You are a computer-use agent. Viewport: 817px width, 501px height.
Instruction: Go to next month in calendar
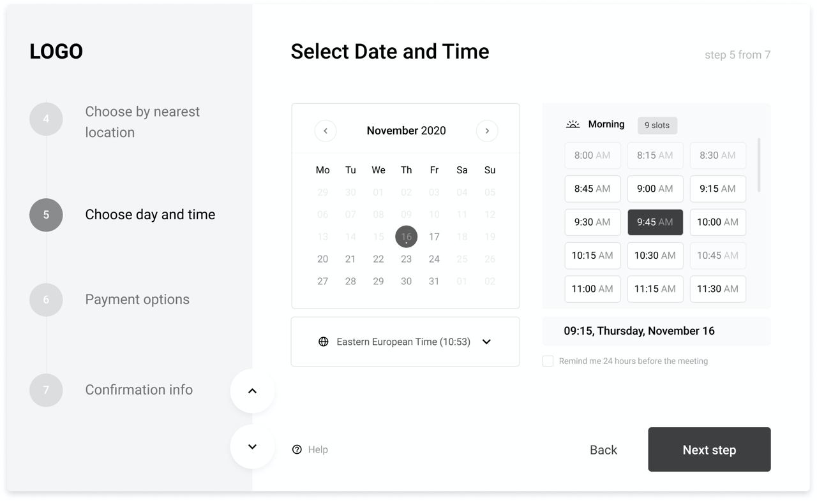[x=487, y=131]
